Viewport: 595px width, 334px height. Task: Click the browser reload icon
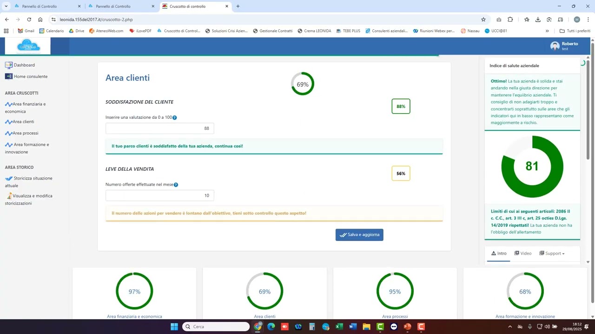[29, 19]
